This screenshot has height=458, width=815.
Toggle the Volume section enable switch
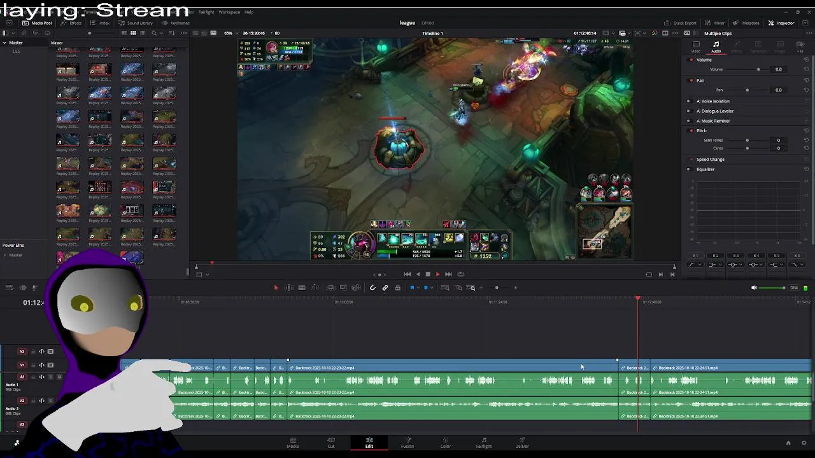pyautogui.click(x=691, y=60)
